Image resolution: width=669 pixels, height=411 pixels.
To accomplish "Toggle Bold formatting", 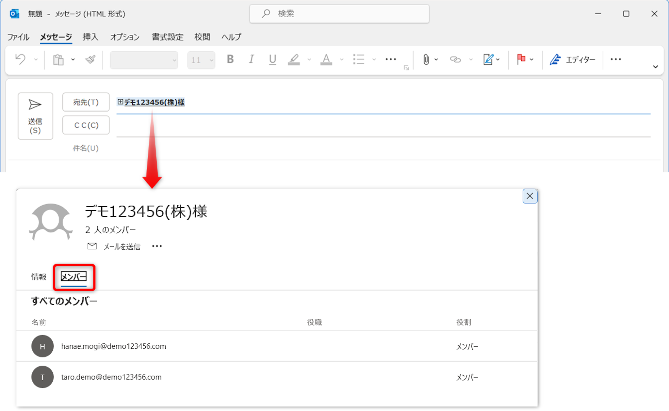I will [230, 59].
